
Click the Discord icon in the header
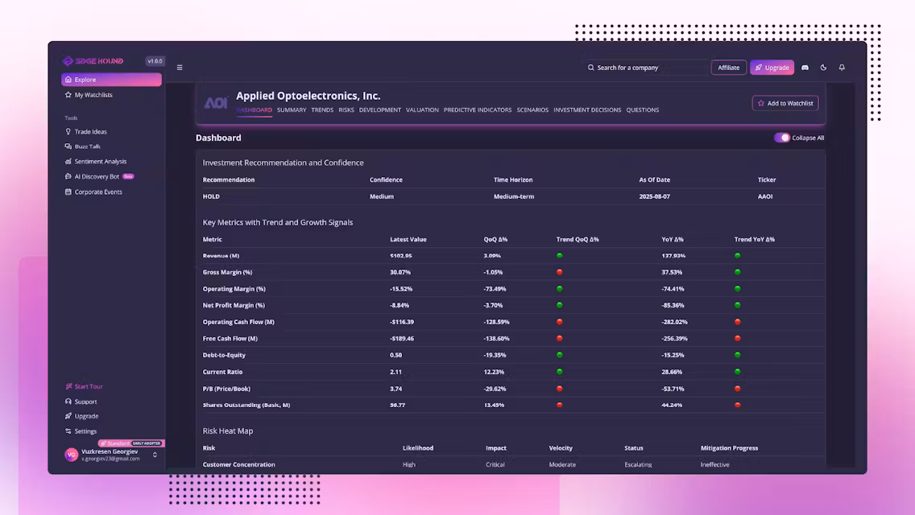pyautogui.click(x=805, y=68)
